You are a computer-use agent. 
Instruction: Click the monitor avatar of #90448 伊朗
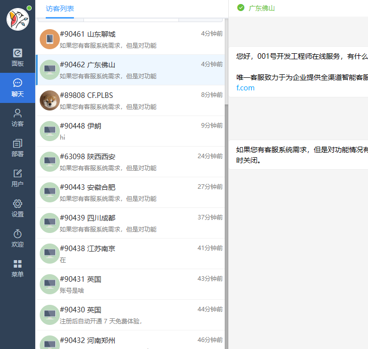(x=50, y=131)
